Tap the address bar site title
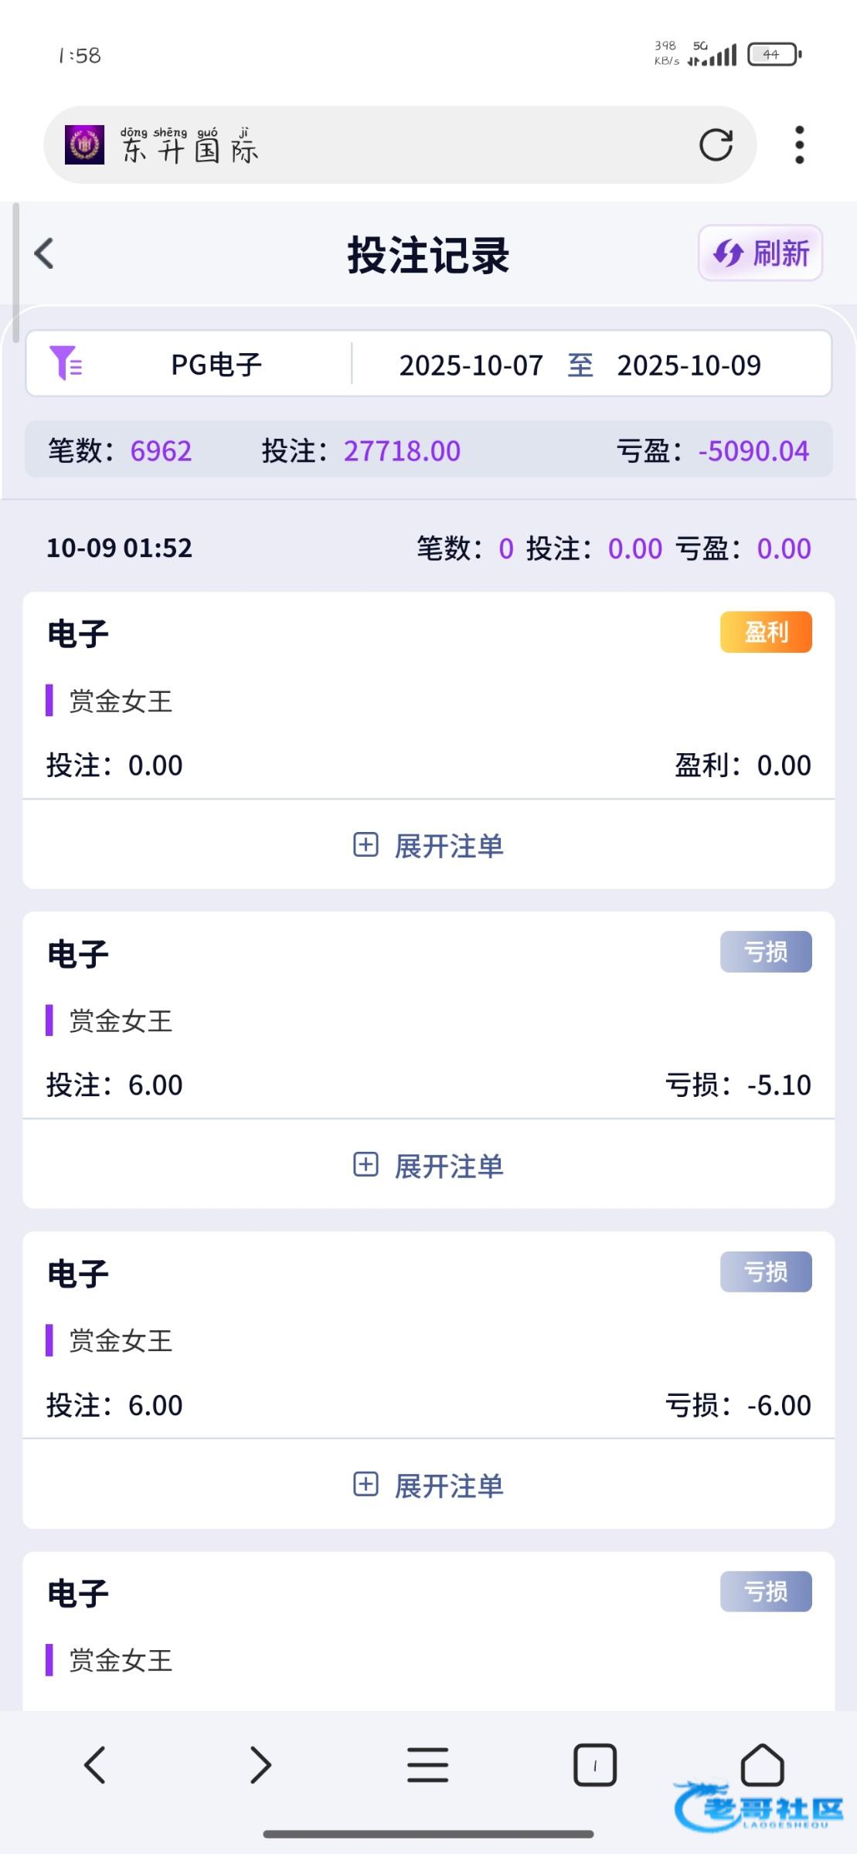 pyautogui.click(x=189, y=145)
